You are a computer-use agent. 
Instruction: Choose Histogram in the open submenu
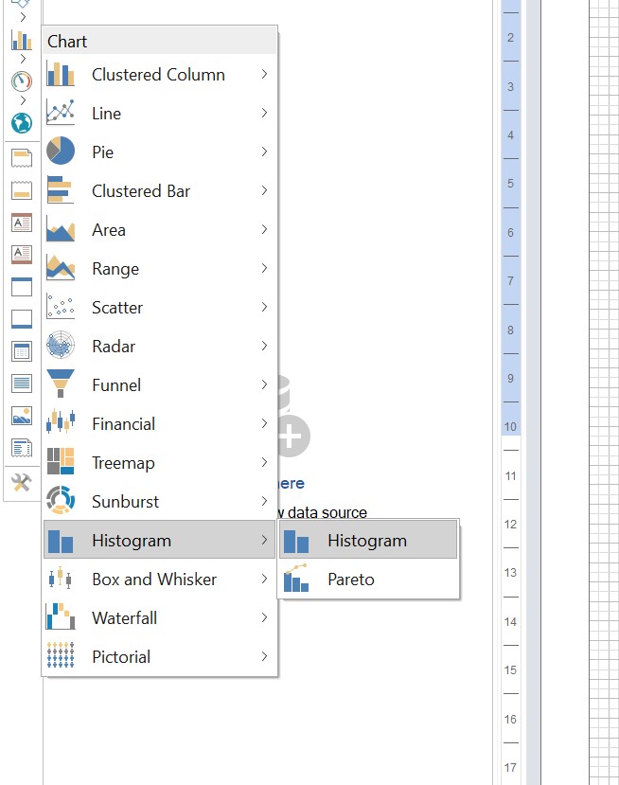click(368, 540)
